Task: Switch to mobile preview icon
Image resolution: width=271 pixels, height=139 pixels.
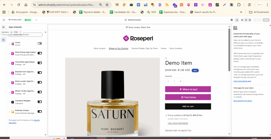Action: coord(246,20)
